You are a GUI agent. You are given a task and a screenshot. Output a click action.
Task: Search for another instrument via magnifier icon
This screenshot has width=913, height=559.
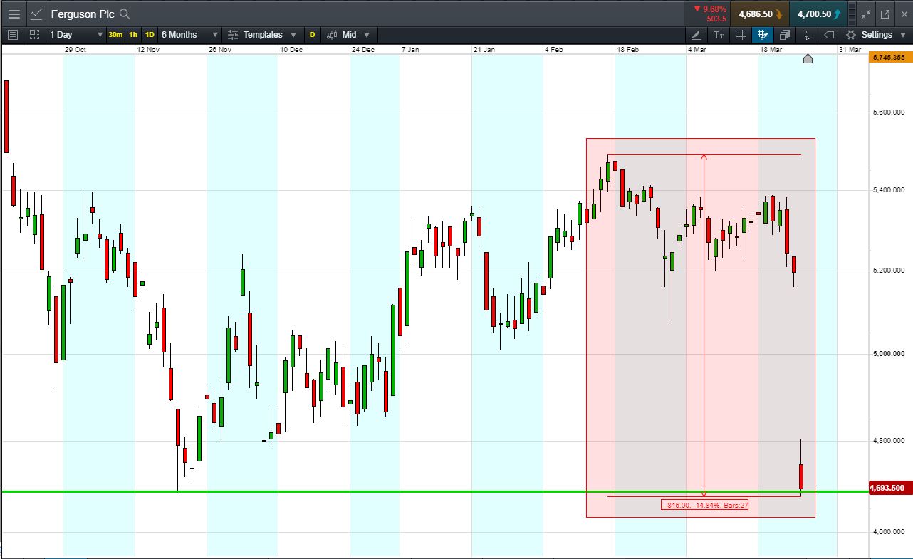[x=125, y=14]
